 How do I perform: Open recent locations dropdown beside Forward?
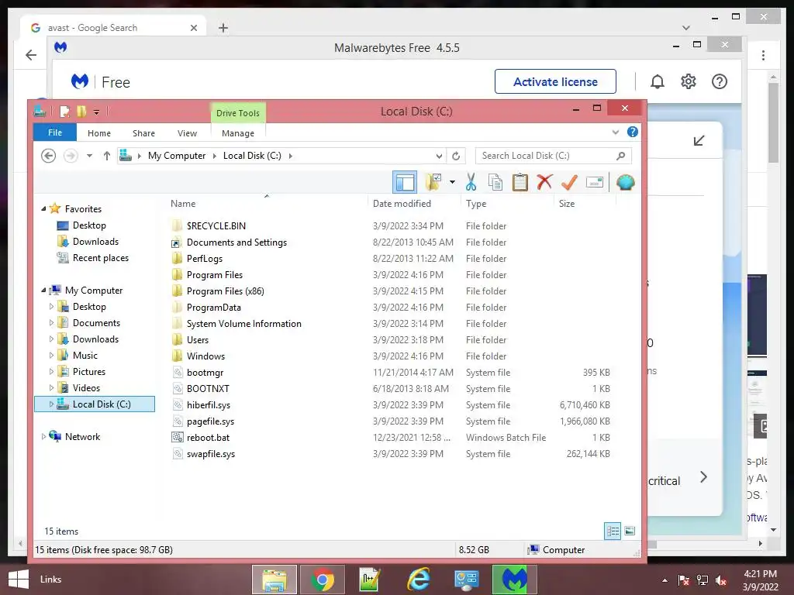pyautogui.click(x=90, y=156)
